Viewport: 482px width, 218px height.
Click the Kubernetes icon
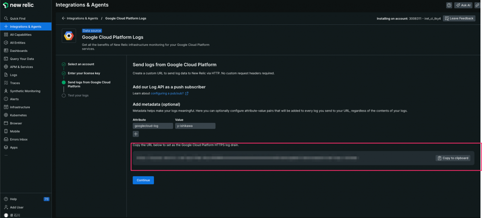(x=6, y=115)
